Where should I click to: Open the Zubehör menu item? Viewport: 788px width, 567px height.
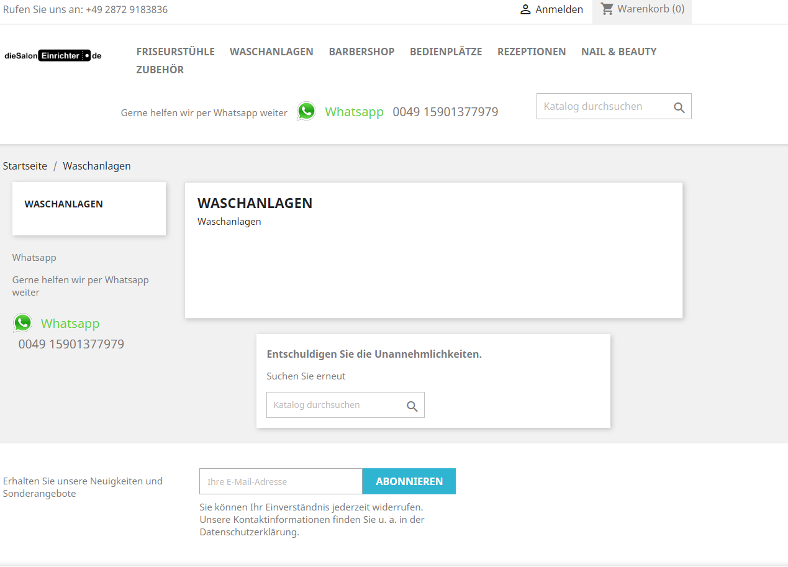[160, 70]
